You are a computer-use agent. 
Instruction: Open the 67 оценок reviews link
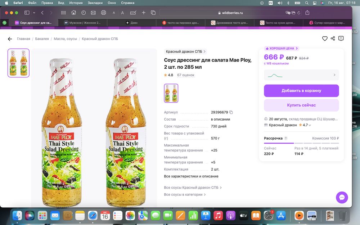click(185, 75)
